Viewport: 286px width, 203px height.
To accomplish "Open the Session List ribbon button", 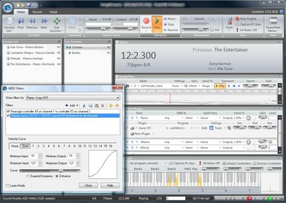I will click(9, 25).
